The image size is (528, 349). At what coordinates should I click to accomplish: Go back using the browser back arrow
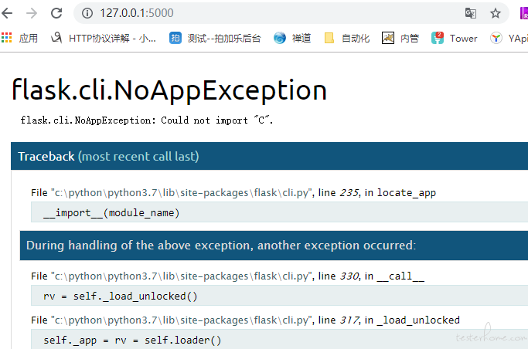[7, 13]
